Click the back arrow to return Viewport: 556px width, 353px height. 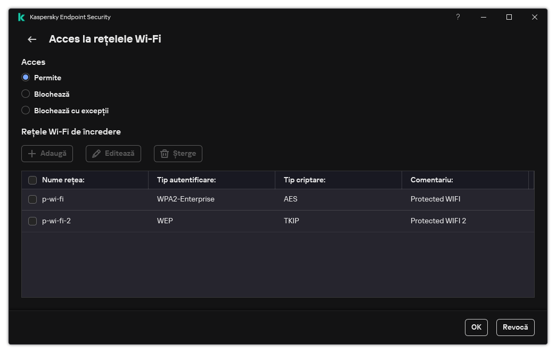click(x=31, y=39)
